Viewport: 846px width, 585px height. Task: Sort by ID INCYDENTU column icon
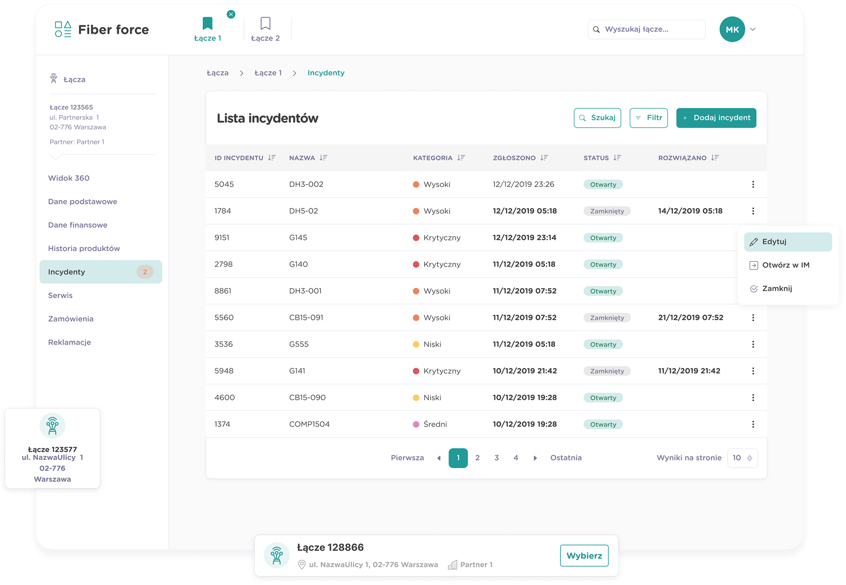coord(272,158)
